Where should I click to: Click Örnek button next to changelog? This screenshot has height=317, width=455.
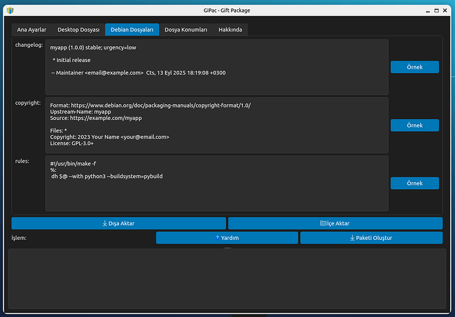click(415, 67)
